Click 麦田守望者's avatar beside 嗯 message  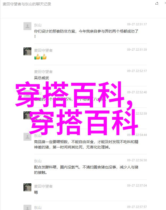click(x=27, y=187)
